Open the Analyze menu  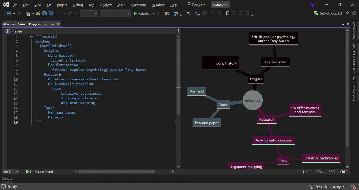coord(106,5)
